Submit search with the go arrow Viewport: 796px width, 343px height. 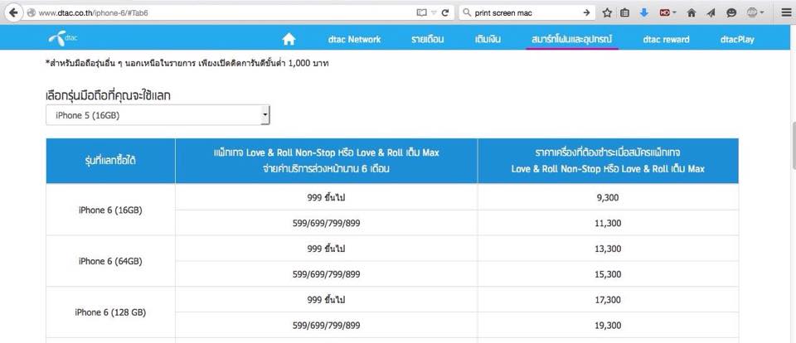586,13
